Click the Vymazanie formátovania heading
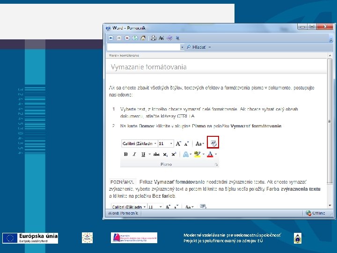 tap(149, 67)
